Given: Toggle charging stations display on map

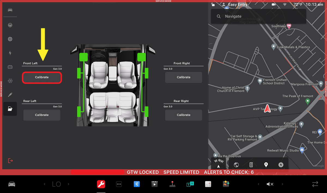Looking at the screenshot, I should (281, 165).
